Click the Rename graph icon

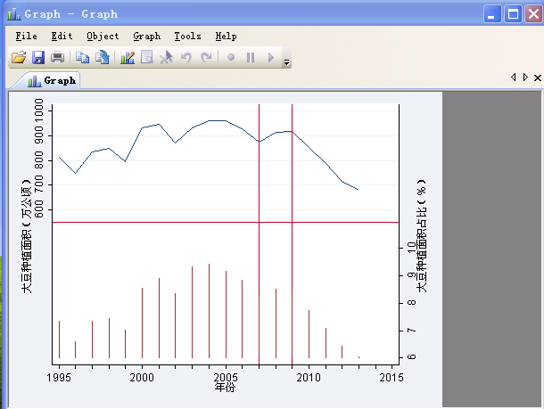(x=103, y=58)
